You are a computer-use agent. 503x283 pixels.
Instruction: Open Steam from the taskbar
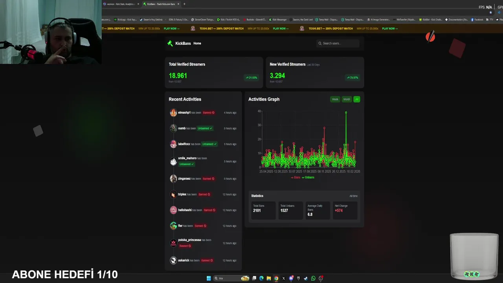306,278
